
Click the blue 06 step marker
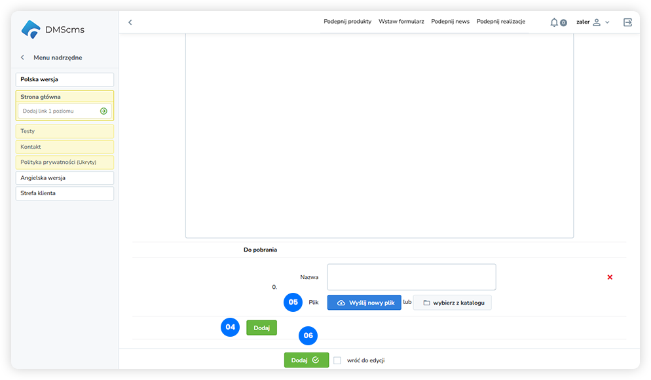[x=308, y=335]
